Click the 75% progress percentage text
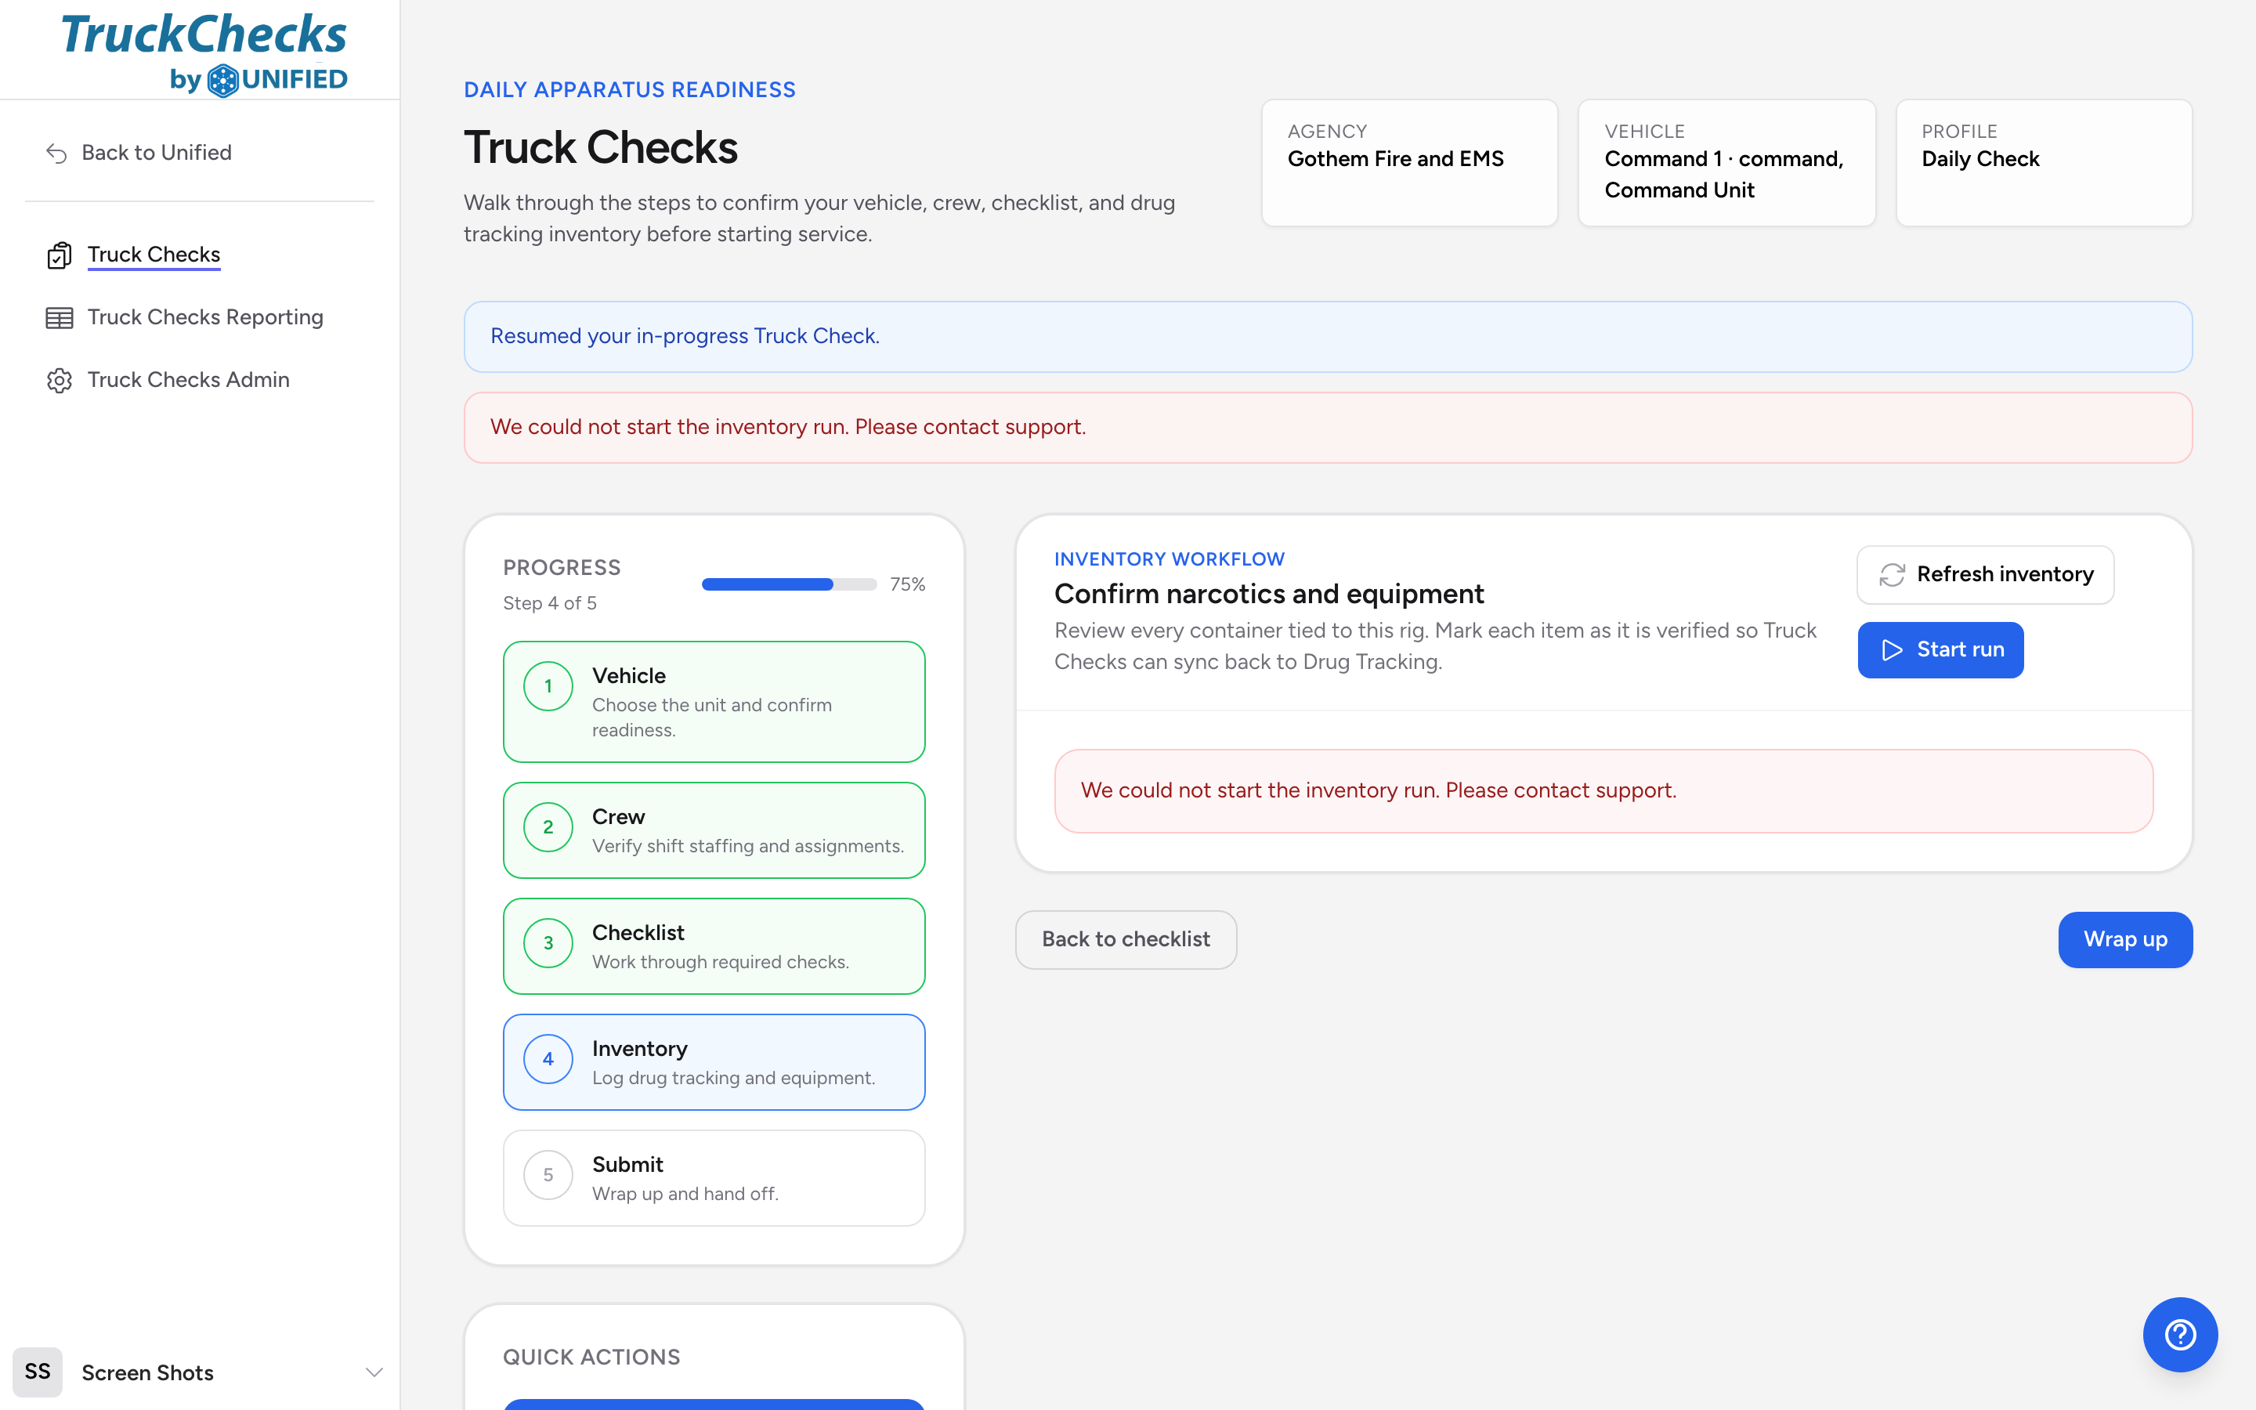The width and height of the screenshot is (2256, 1410). [x=907, y=584]
